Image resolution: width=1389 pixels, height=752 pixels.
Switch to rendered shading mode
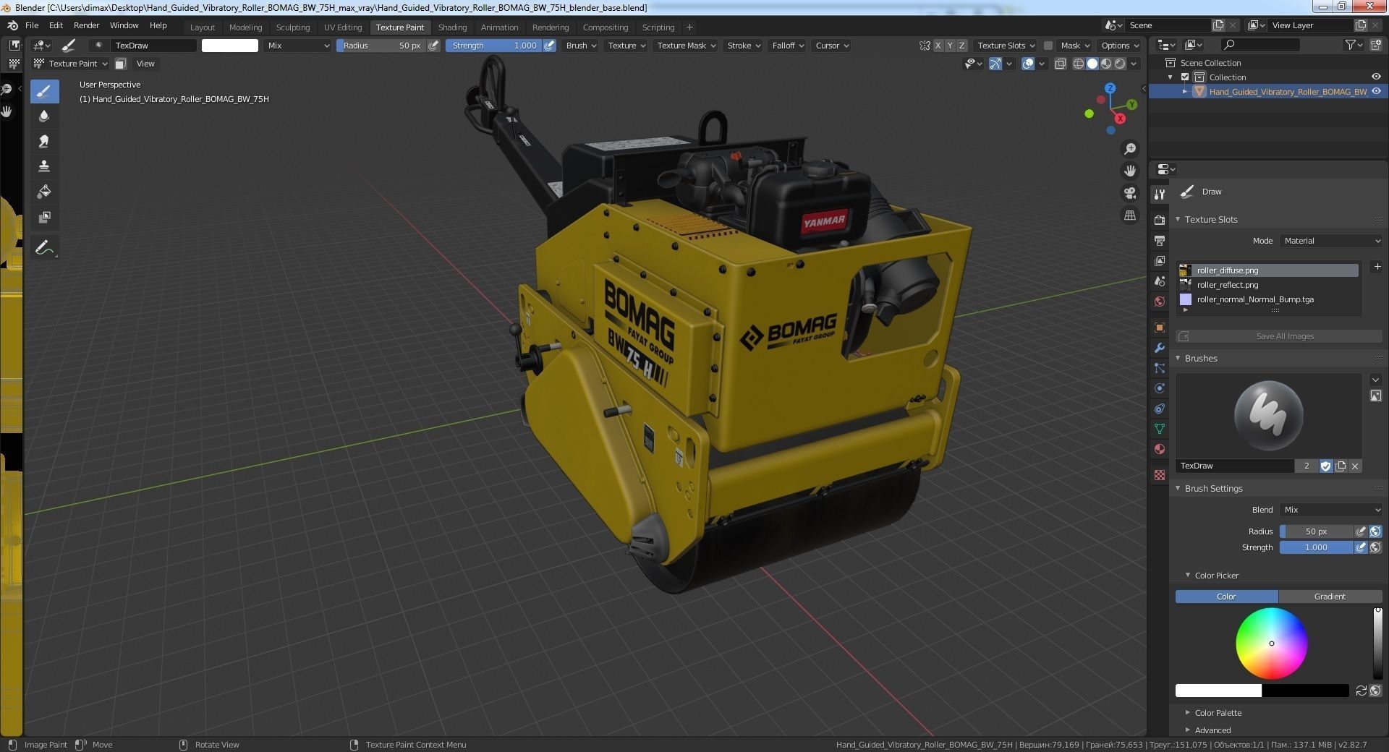pos(1120,64)
